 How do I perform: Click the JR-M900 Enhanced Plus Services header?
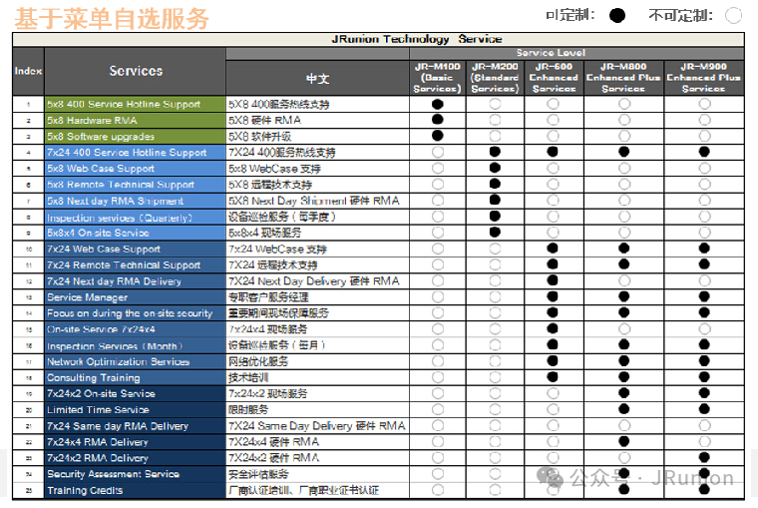[x=704, y=77]
